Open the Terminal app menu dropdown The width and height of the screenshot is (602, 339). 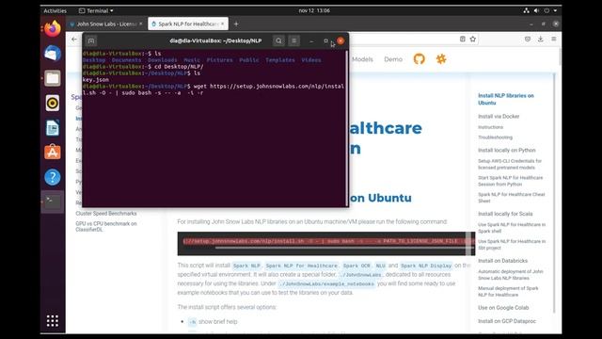click(96, 10)
